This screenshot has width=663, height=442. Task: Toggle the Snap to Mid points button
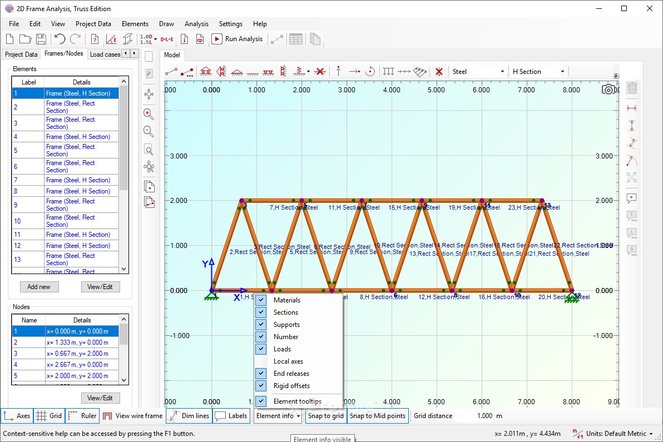[378, 416]
